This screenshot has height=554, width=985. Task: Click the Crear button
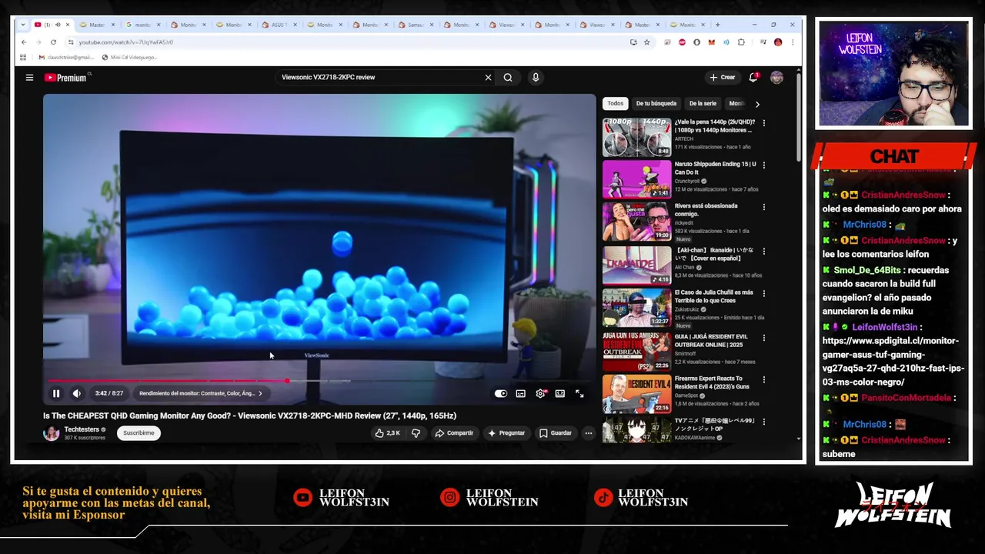point(723,77)
